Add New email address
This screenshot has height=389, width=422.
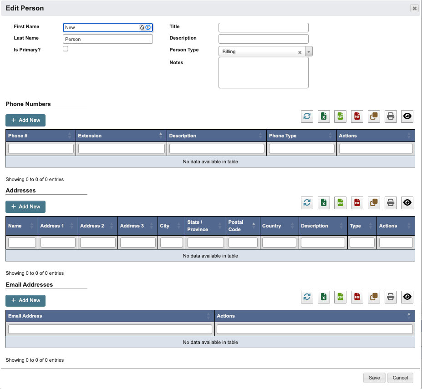click(25, 300)
